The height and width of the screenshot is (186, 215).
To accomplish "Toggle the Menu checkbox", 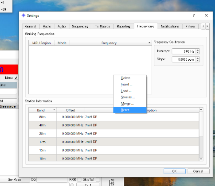I will click(16, 78).
